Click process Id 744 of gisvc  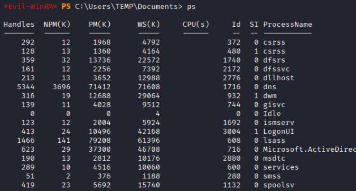[x=234, y=105]
